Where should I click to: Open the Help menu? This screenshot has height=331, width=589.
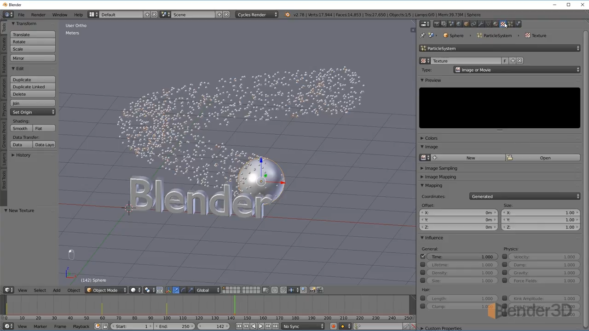tap(78, 15)
